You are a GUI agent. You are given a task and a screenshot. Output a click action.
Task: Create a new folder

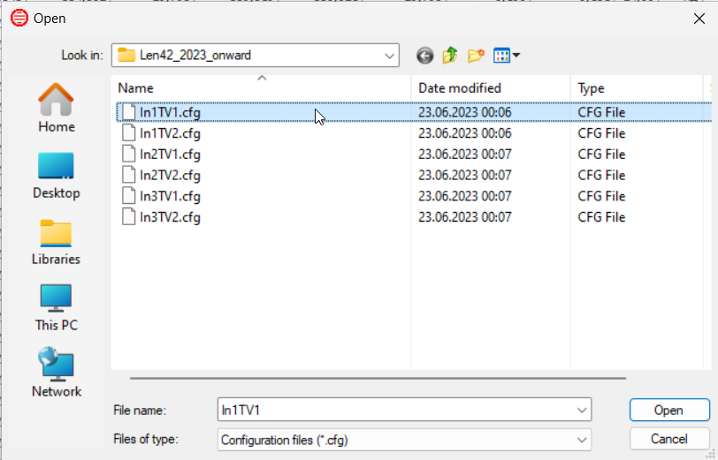pyautogui.click(x=477, y=56)
